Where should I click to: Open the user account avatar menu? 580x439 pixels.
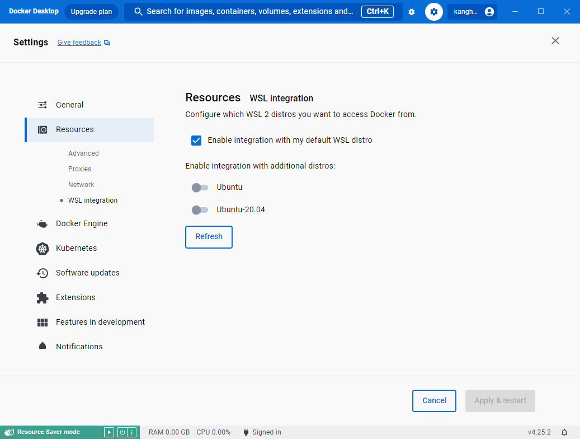pyautogui.click(x=489, y=12)
